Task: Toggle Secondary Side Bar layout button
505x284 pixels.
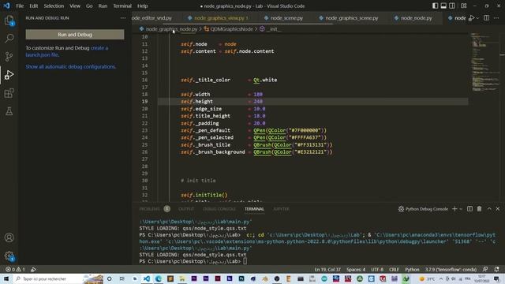Action: pyautogui.click(x=452, y=6)
